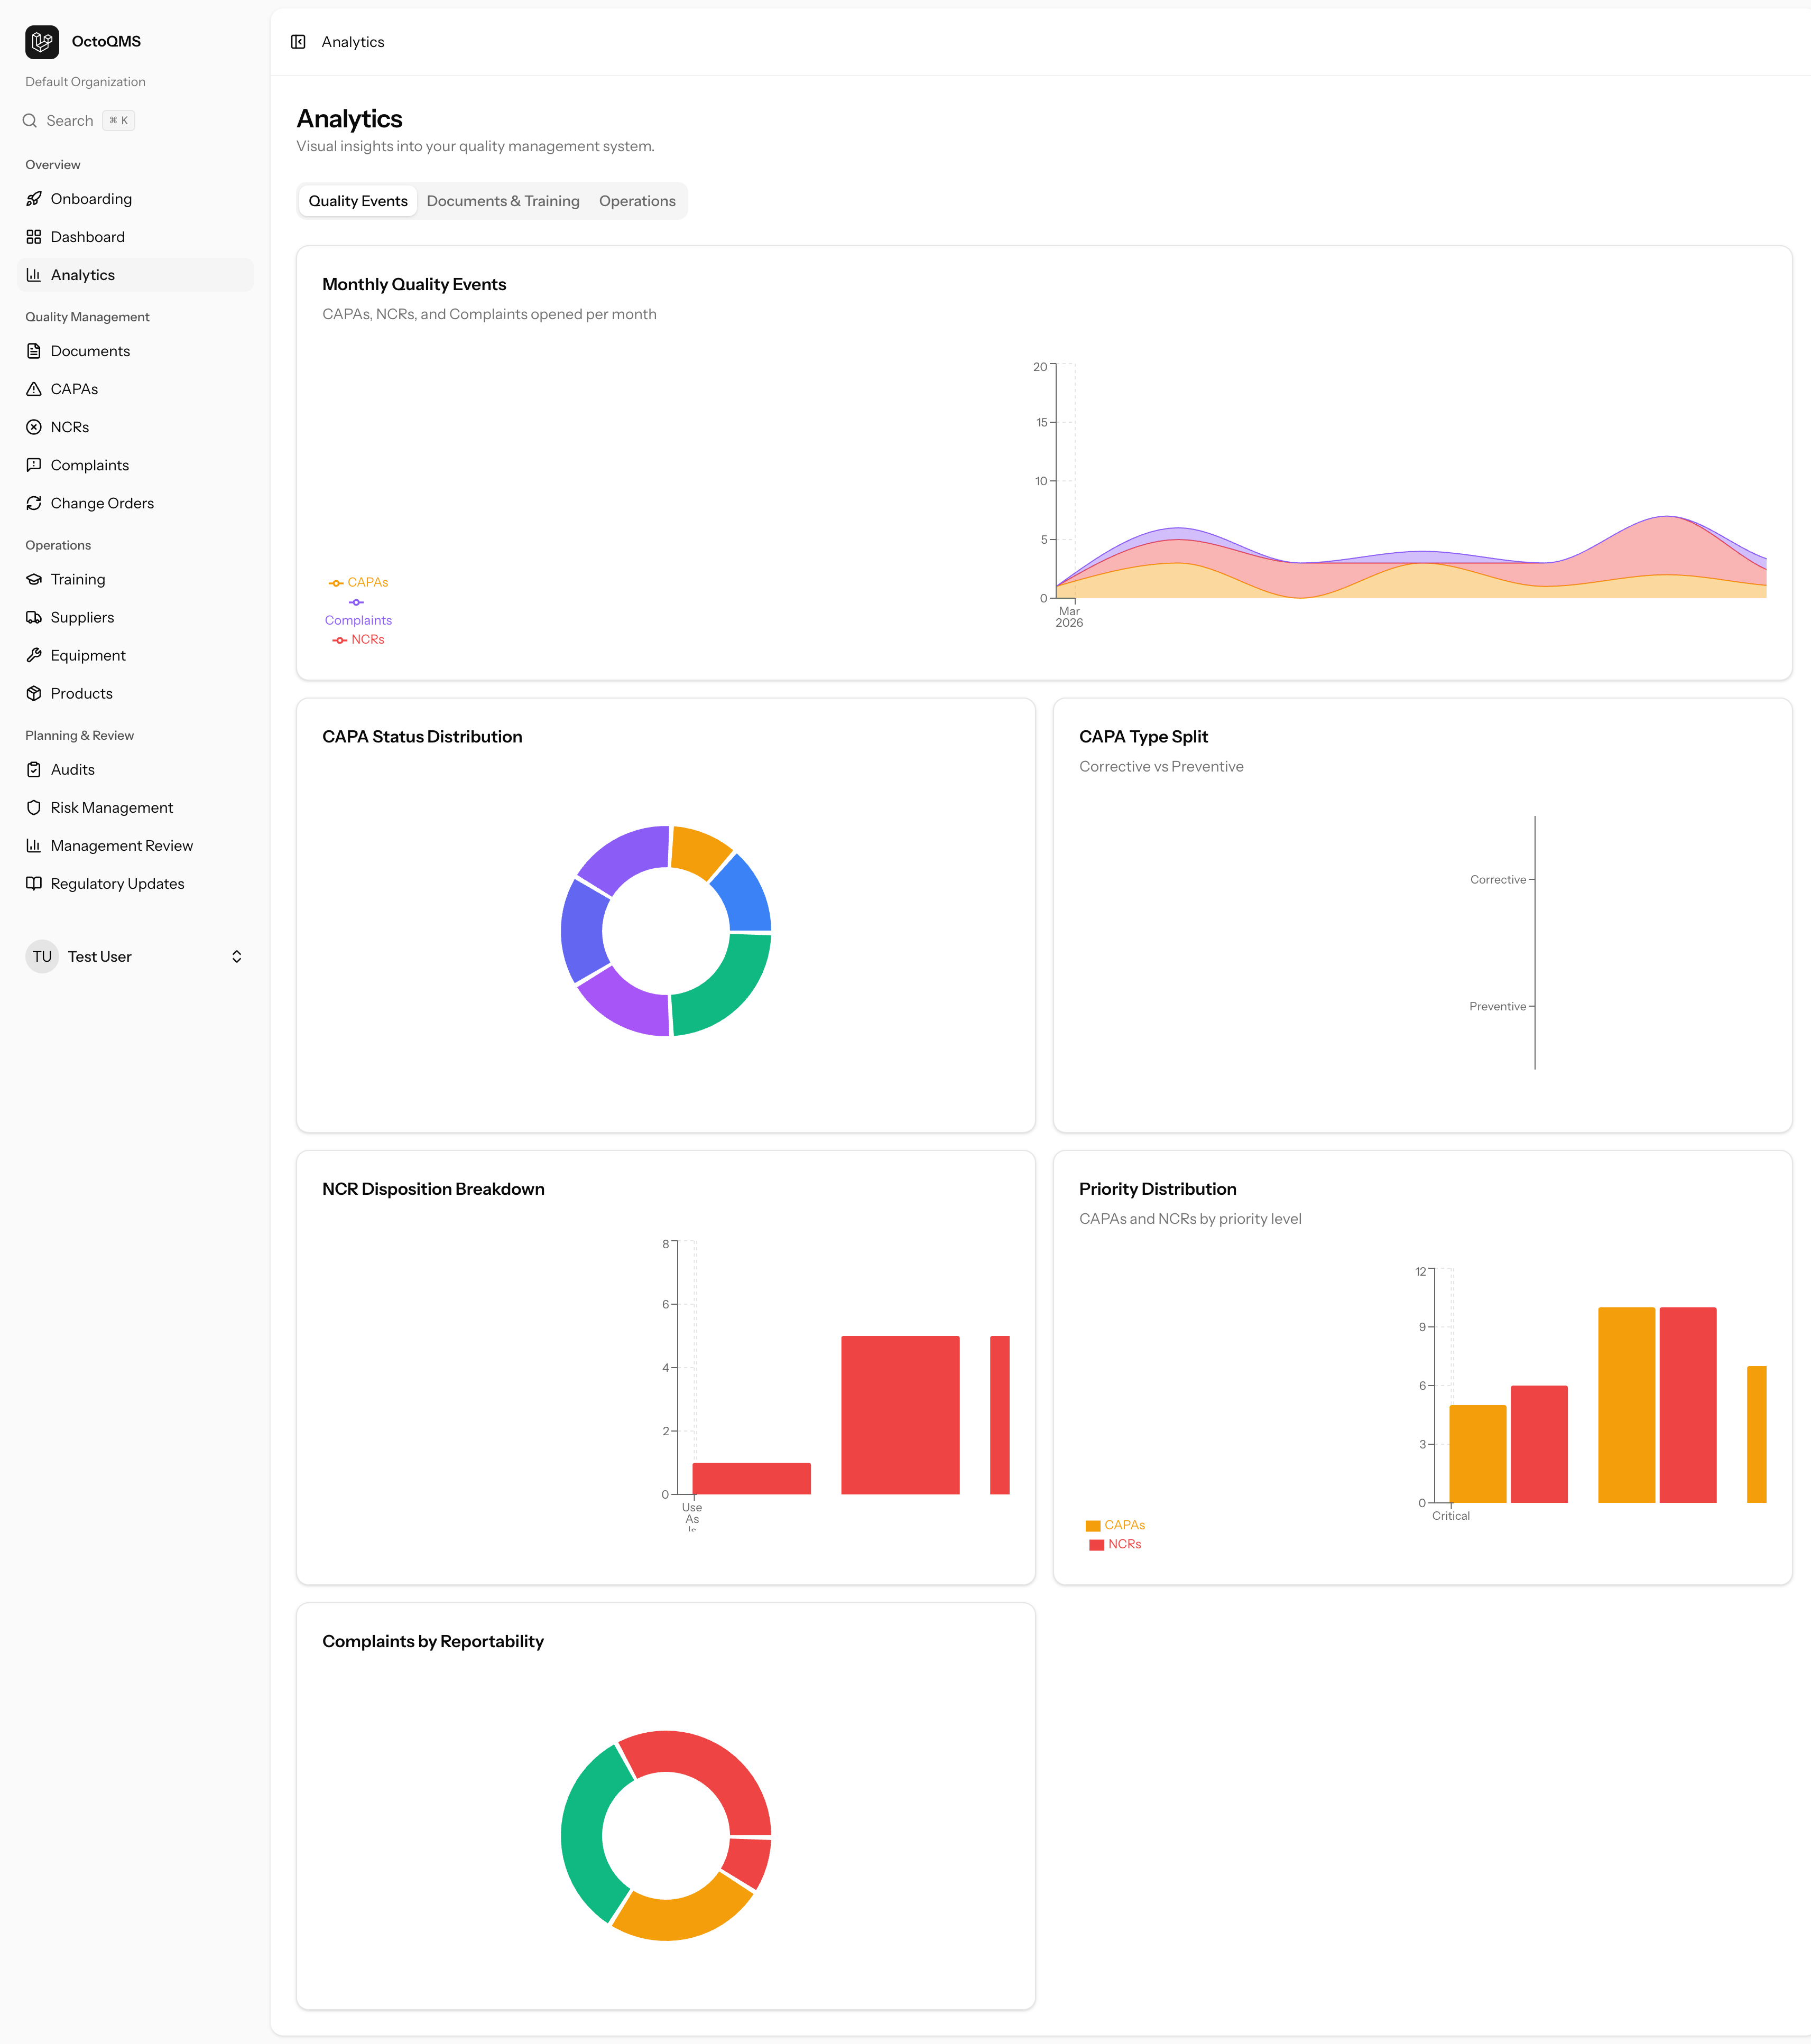Open Onboarding via rocket icon

34,199
